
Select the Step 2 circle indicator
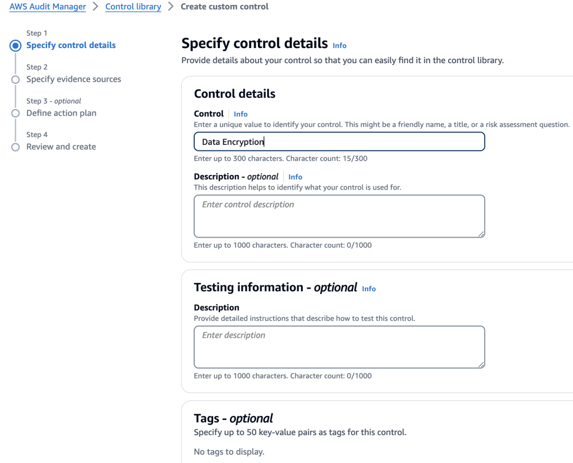click(16, 79)
